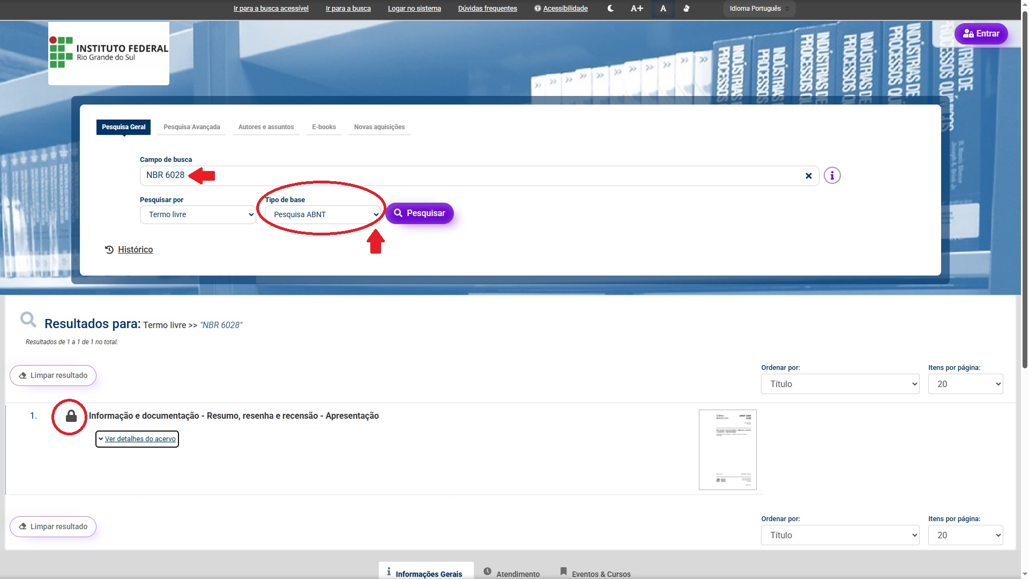Click the sign language hand icon
This screenshot has width=1029, height=579.
(687, 9)
